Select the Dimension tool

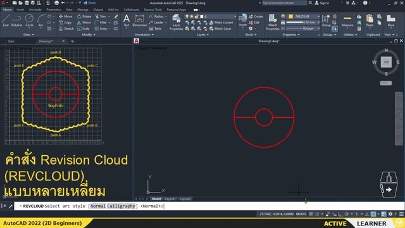140,21
